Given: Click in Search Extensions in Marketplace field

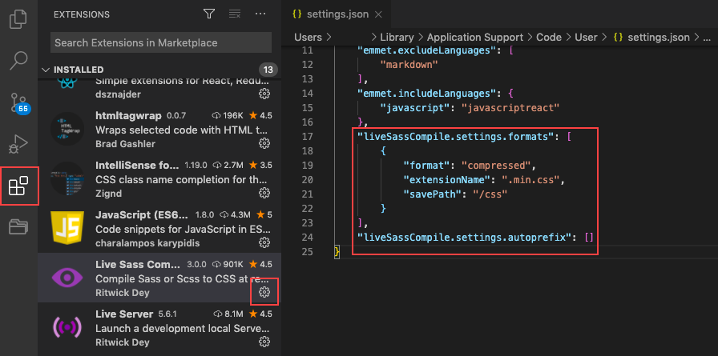Looking at the screenshot, I should (x=158, y=42).
